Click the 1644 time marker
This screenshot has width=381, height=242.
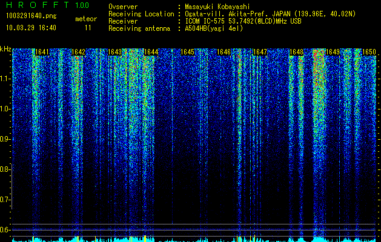(x=151, y=52)
